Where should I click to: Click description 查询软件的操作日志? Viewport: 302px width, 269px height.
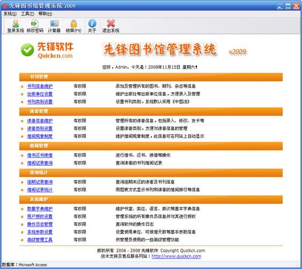tap(135, 224)
